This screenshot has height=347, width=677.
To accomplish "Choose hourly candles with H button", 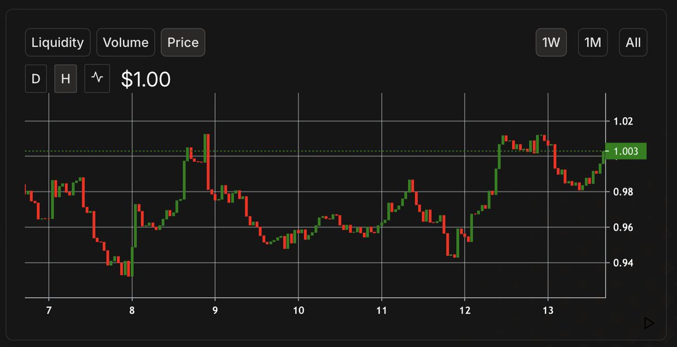I will [65, 79].
